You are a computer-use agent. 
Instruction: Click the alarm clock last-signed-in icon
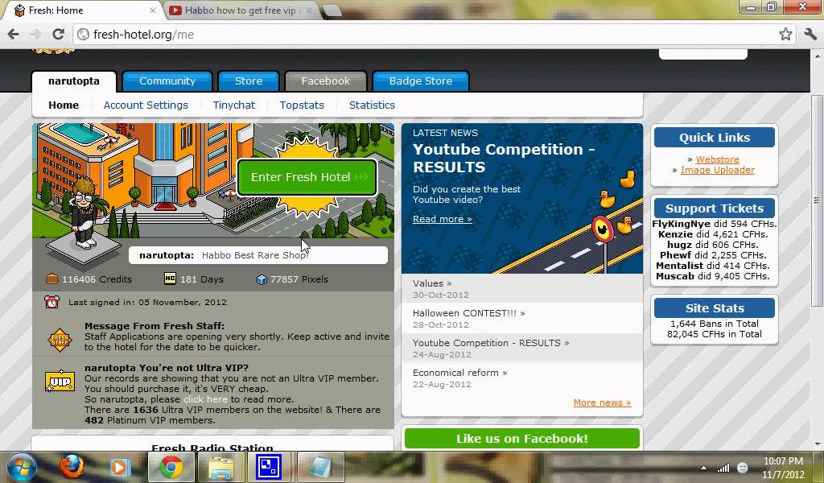(51, 302)
